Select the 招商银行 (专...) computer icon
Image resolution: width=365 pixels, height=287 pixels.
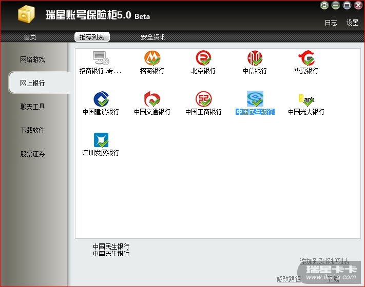101,58
